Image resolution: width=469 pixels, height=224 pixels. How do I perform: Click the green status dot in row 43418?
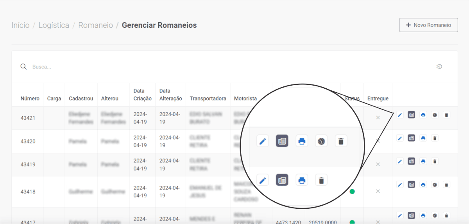(x=352, y=192)
